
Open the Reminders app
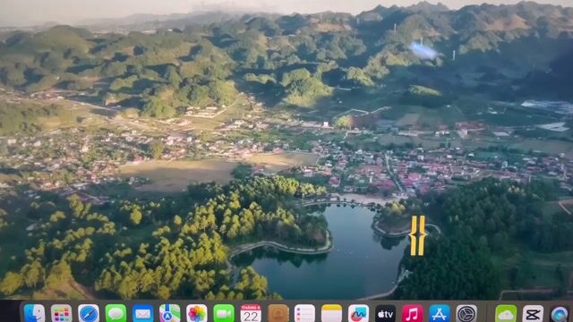tap(304, 314)
